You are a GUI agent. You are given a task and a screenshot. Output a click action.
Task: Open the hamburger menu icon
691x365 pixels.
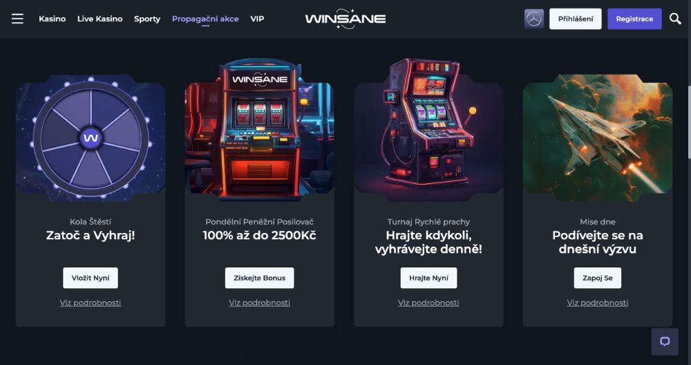tap(18, 19)
